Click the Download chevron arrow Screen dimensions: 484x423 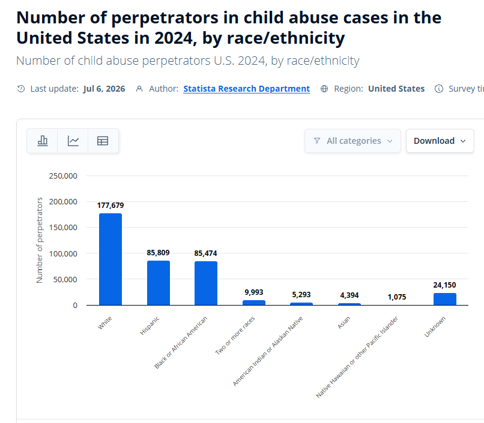463,141
